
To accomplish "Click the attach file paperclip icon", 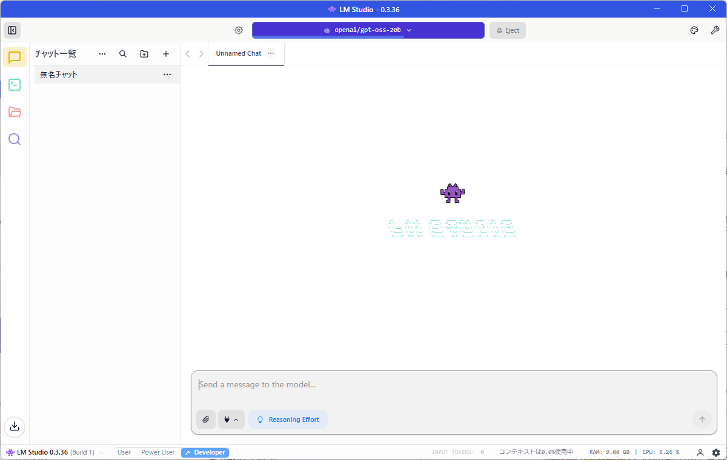I will (x=206, y=419).
